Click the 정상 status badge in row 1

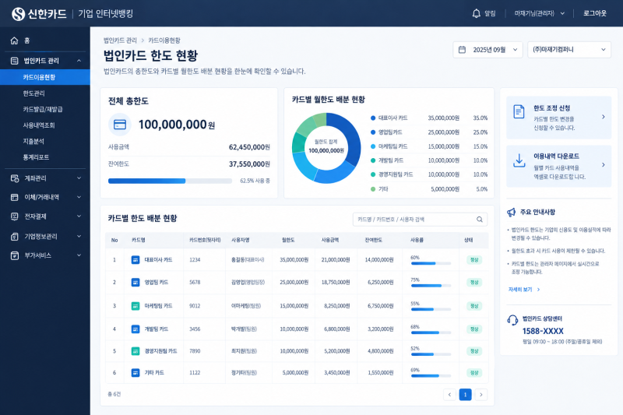click(x=474, y=260)
